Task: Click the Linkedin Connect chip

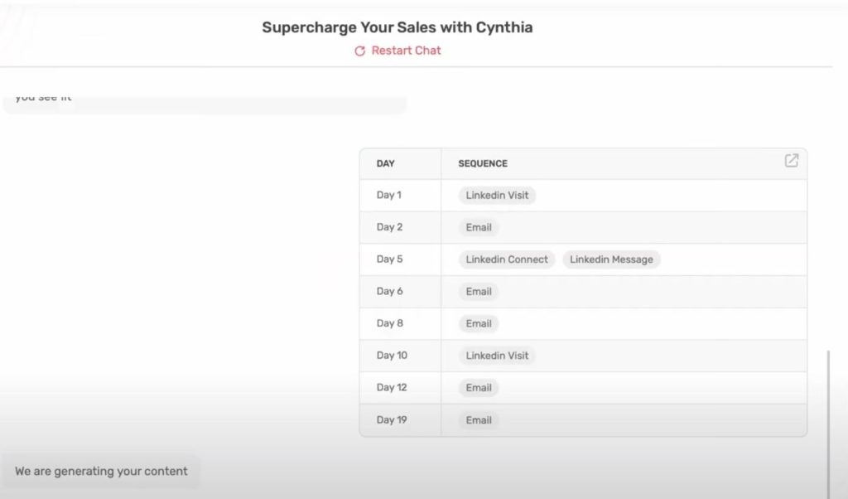Action: (507, 259)
